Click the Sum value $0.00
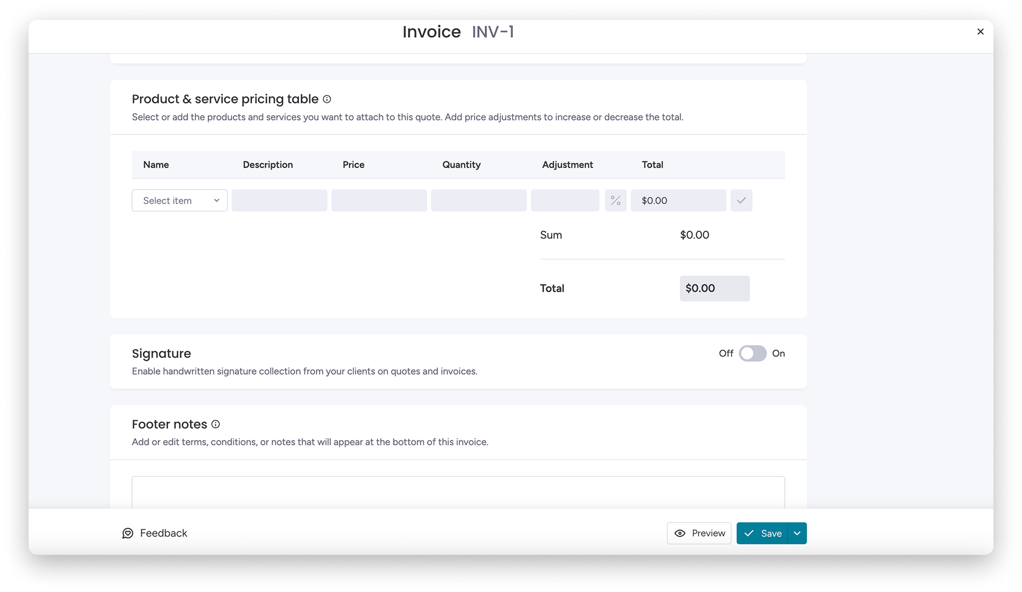This screenshot has width=1022, height=592. [x=694, y=235]
